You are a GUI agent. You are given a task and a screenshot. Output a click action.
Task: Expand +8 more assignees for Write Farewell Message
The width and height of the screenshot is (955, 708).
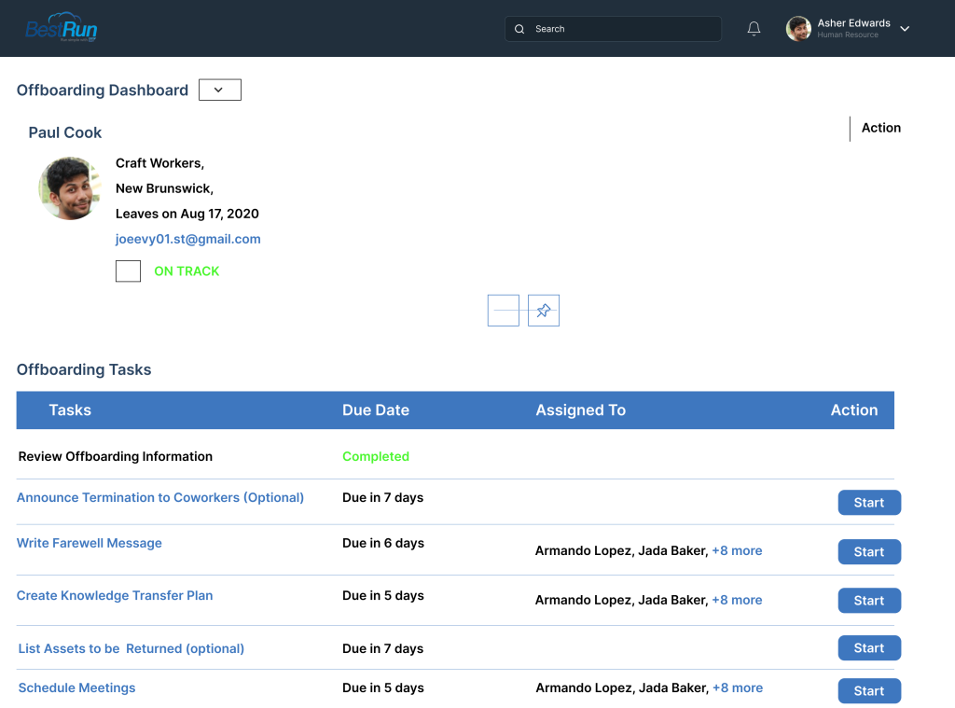pyautogui.click(x=737, y=550)
